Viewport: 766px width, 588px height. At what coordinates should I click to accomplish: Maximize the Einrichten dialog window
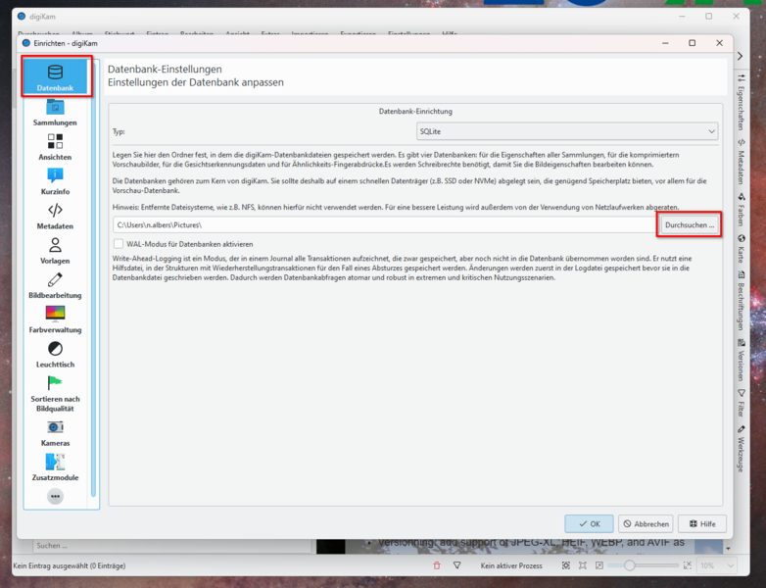[692, 43]
